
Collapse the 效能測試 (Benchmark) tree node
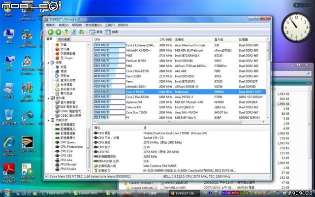click(x=48, y=120)
